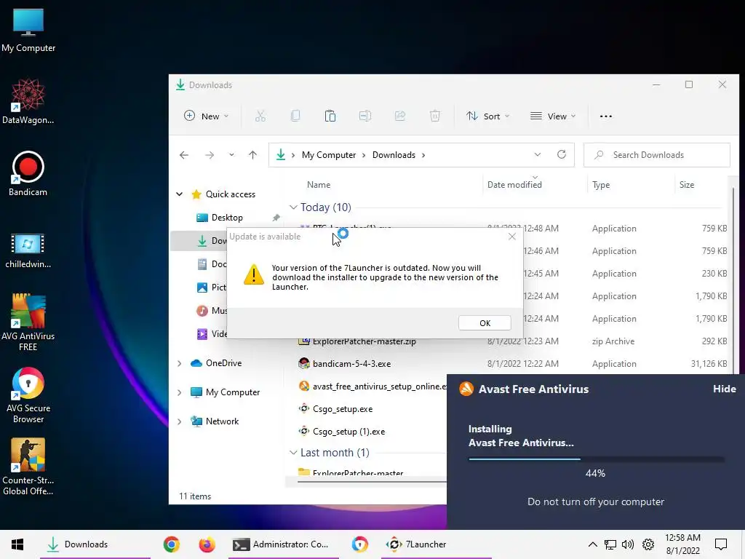Open DataWagon desktop shortcut
Image resolution: width=745 pixels, height=559 pixels.
pyautogui.click(x=28, y=102)
